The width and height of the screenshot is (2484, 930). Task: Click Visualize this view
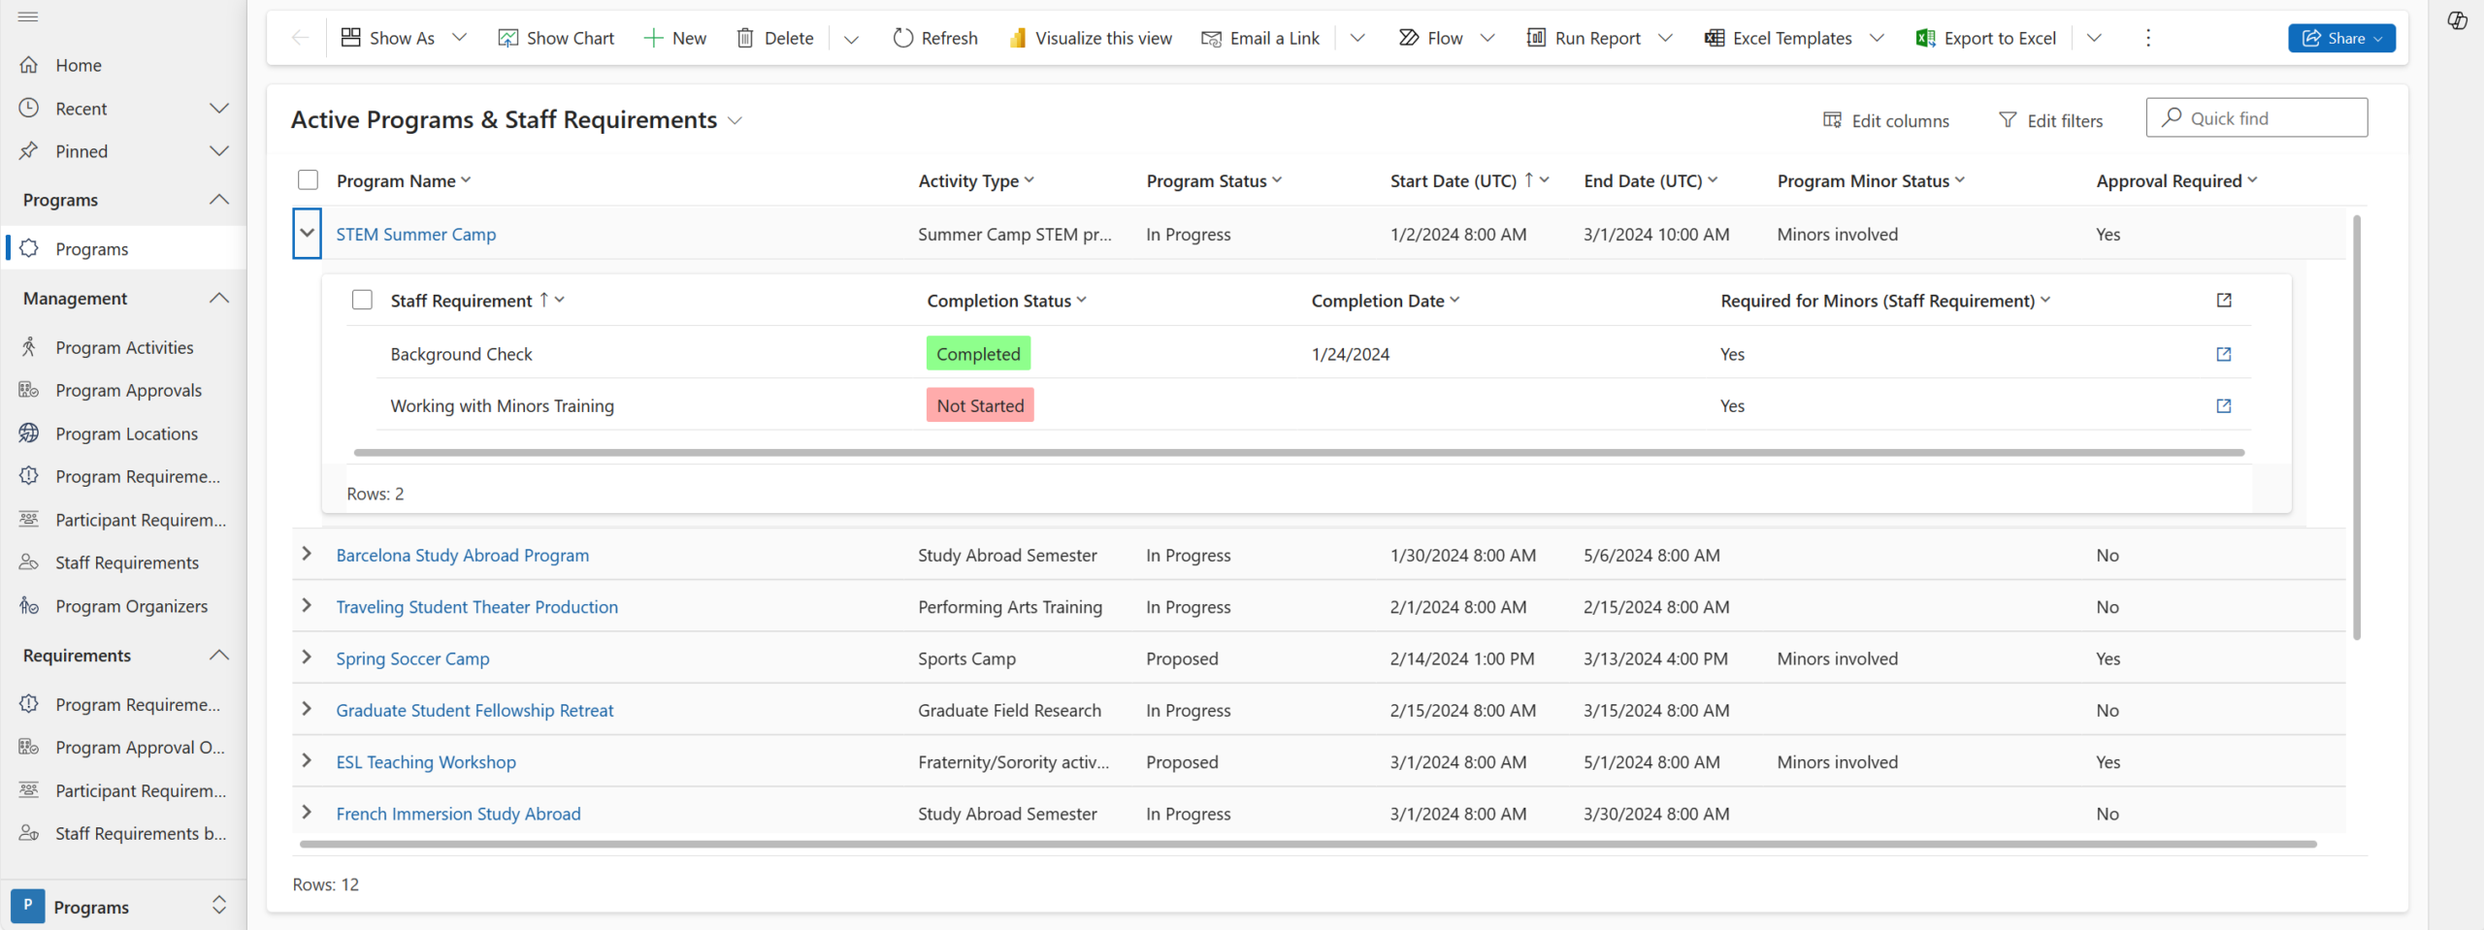click(x=1091, y=38)
